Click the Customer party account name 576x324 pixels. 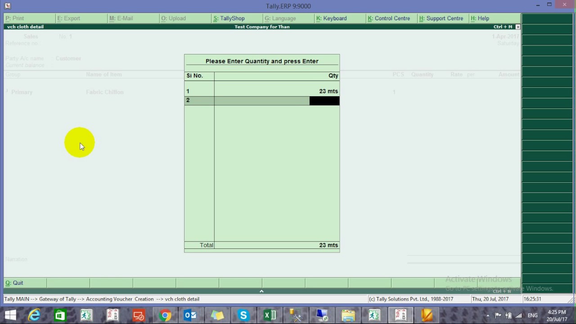[68, 58]
